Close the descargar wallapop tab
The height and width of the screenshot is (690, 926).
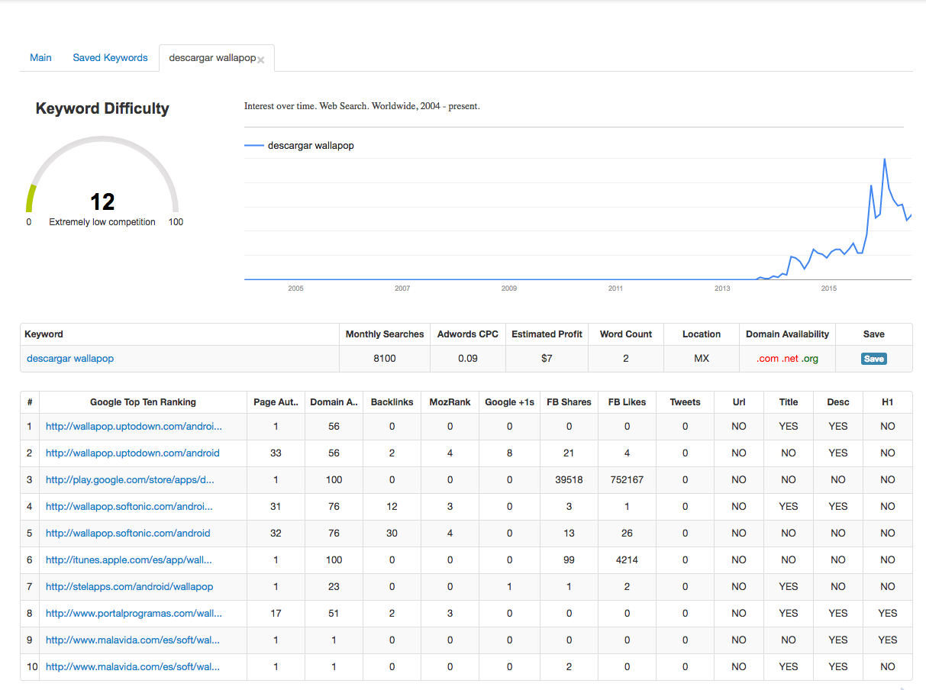(x=261, y=60)
